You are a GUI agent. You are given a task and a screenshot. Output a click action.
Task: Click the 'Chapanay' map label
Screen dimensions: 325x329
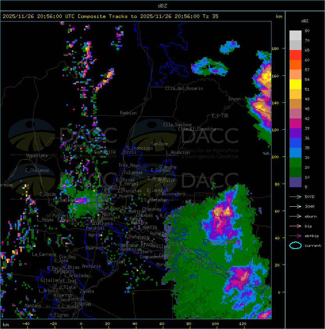152,209
